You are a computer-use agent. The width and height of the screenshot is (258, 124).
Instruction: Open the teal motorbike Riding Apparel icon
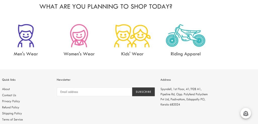185,35
